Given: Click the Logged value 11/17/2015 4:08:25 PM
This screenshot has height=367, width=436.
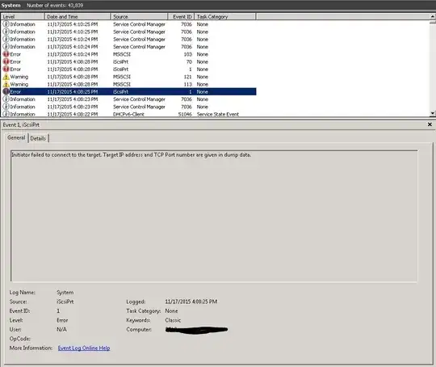Looking at the screenshot, I should (191, 302).
